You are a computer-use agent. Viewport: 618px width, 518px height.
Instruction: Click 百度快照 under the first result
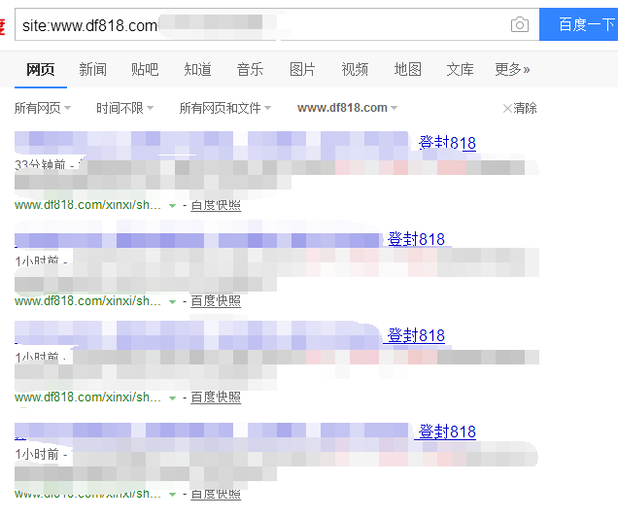[x=216, y=205]
